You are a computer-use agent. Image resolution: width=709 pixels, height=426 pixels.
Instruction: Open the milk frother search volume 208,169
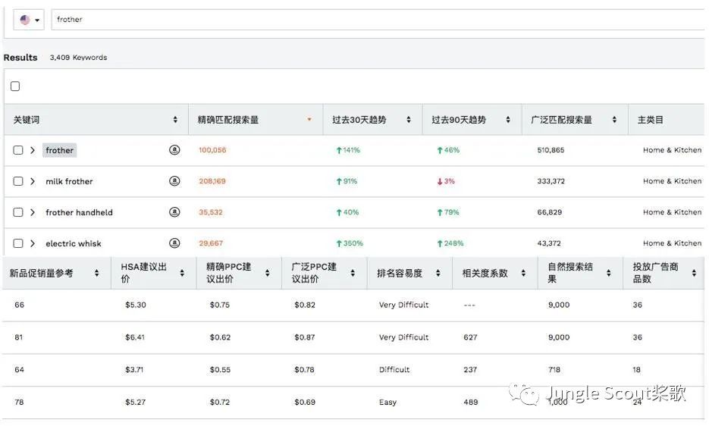click(x=212, y=181)
